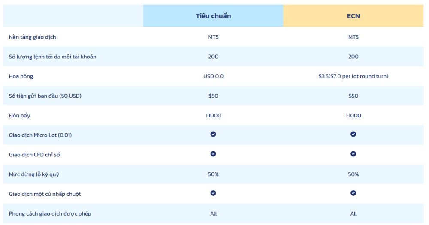This screenshot has width=429, height=225.
Task: Click MT5 value in Tiêu chuẩn column
Action: (213, 37)
